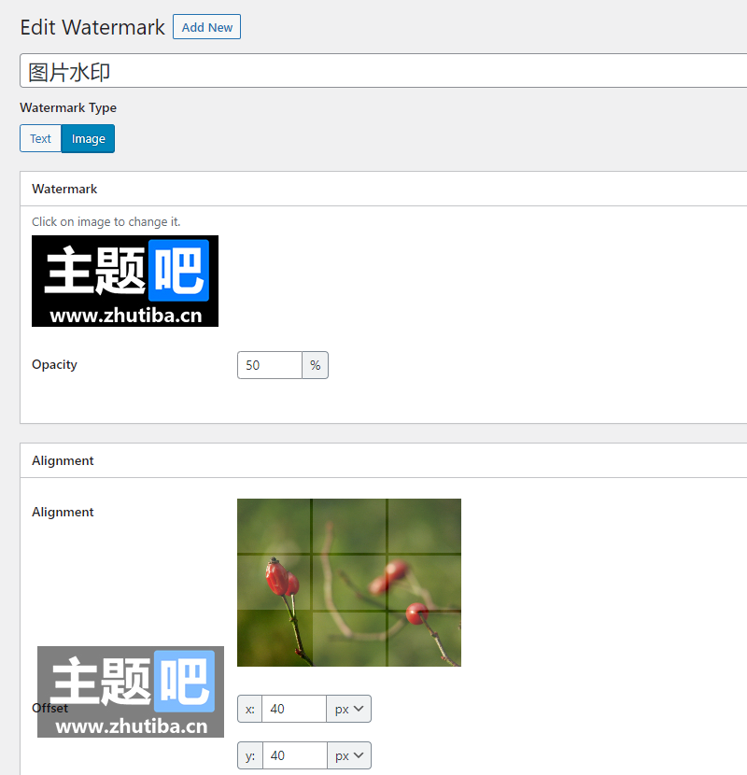Choose top-center cell of alignment grid
747x775 pixels.
pos(349,526)
